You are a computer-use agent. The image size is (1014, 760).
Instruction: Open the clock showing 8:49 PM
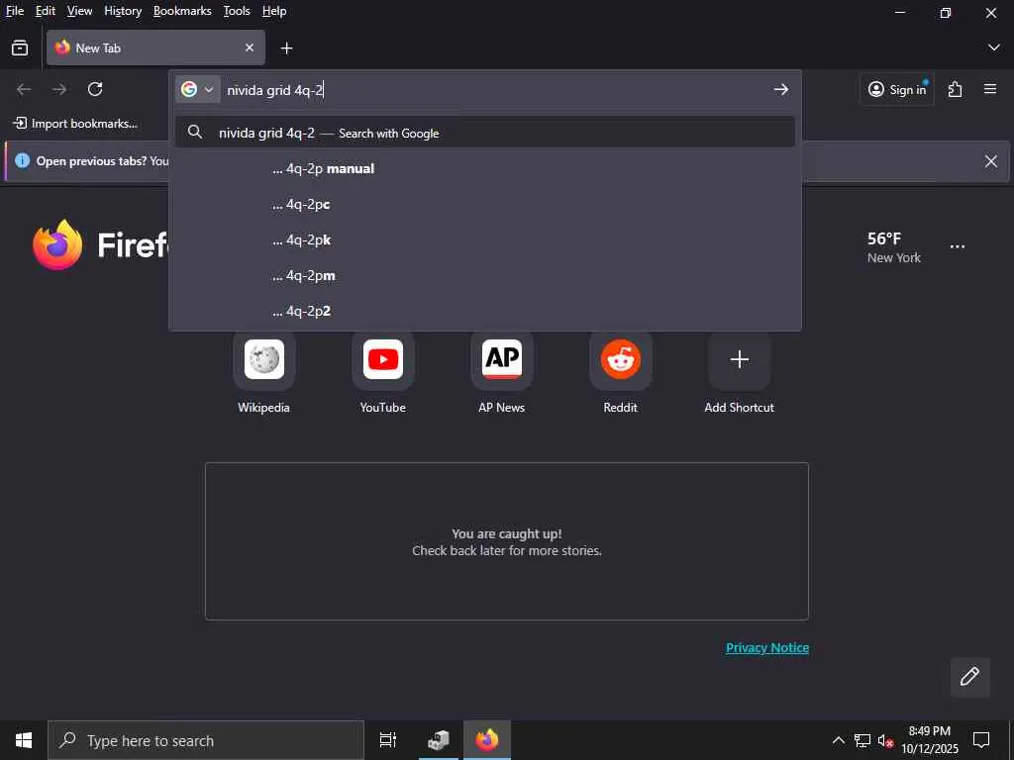click(x=929, y=740)
